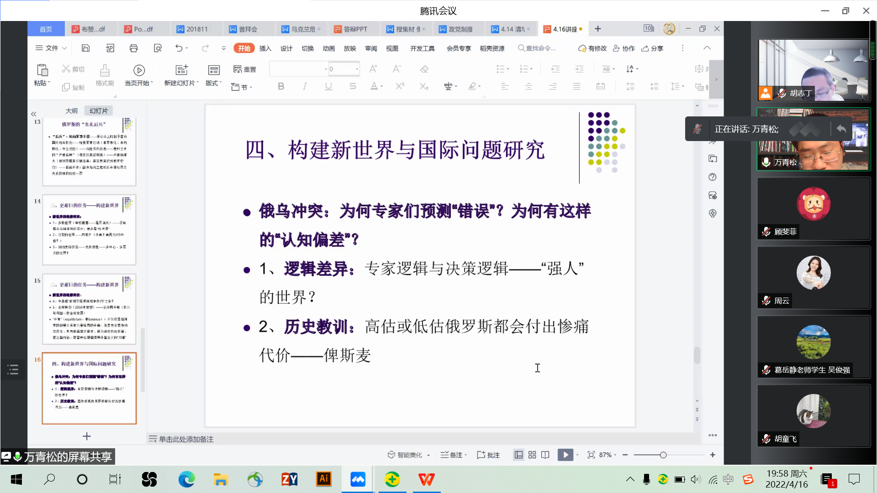Click 单击此处添加备注 notes area
Screen dimensions: 877x493
tap(186, 439)
